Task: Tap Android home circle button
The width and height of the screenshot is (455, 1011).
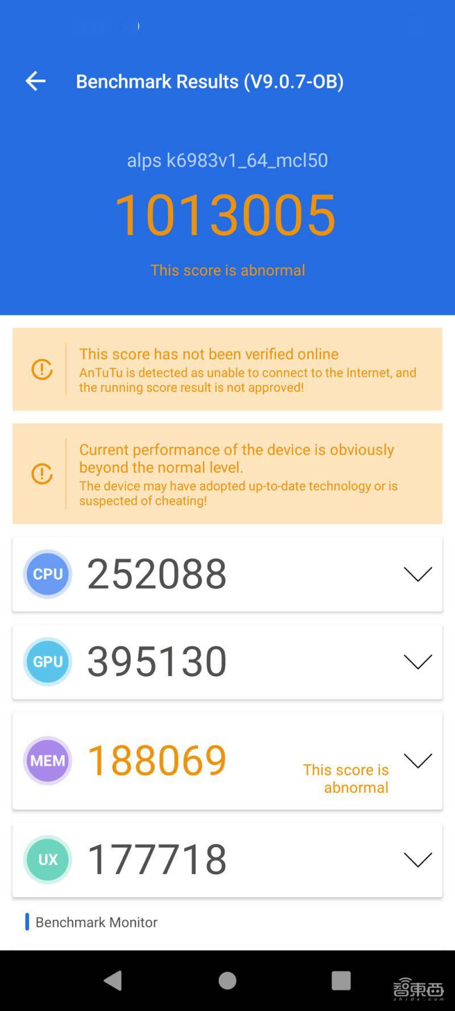Action: [227, 980]
